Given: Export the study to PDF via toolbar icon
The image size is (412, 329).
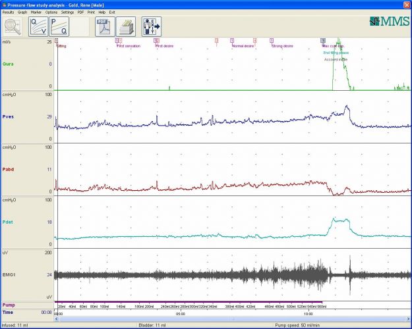Looking at the screenshot, I should click(105, 26).
